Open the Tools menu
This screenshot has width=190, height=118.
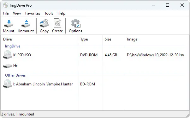coord(49,13)
